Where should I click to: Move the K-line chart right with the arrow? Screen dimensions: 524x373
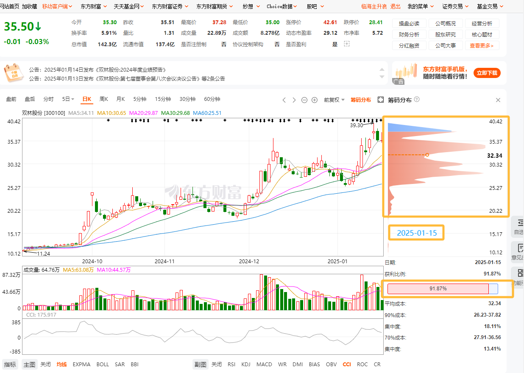294,100
